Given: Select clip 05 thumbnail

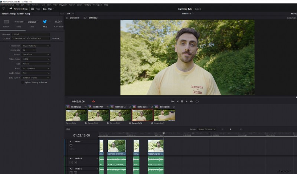Looking at the screenshot, I should tap(164, 115).
